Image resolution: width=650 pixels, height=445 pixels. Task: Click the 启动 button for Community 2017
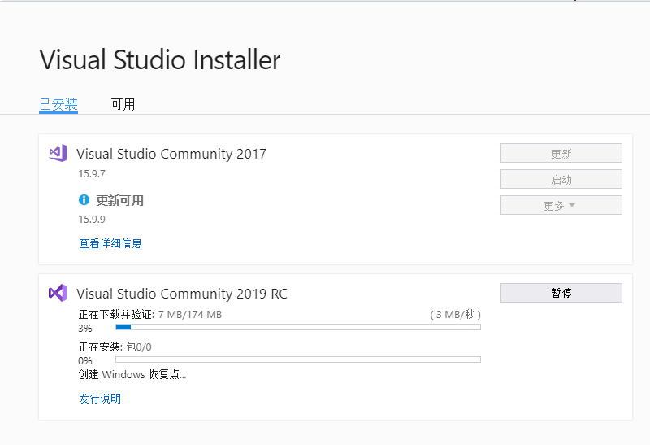tap(561, 179)
